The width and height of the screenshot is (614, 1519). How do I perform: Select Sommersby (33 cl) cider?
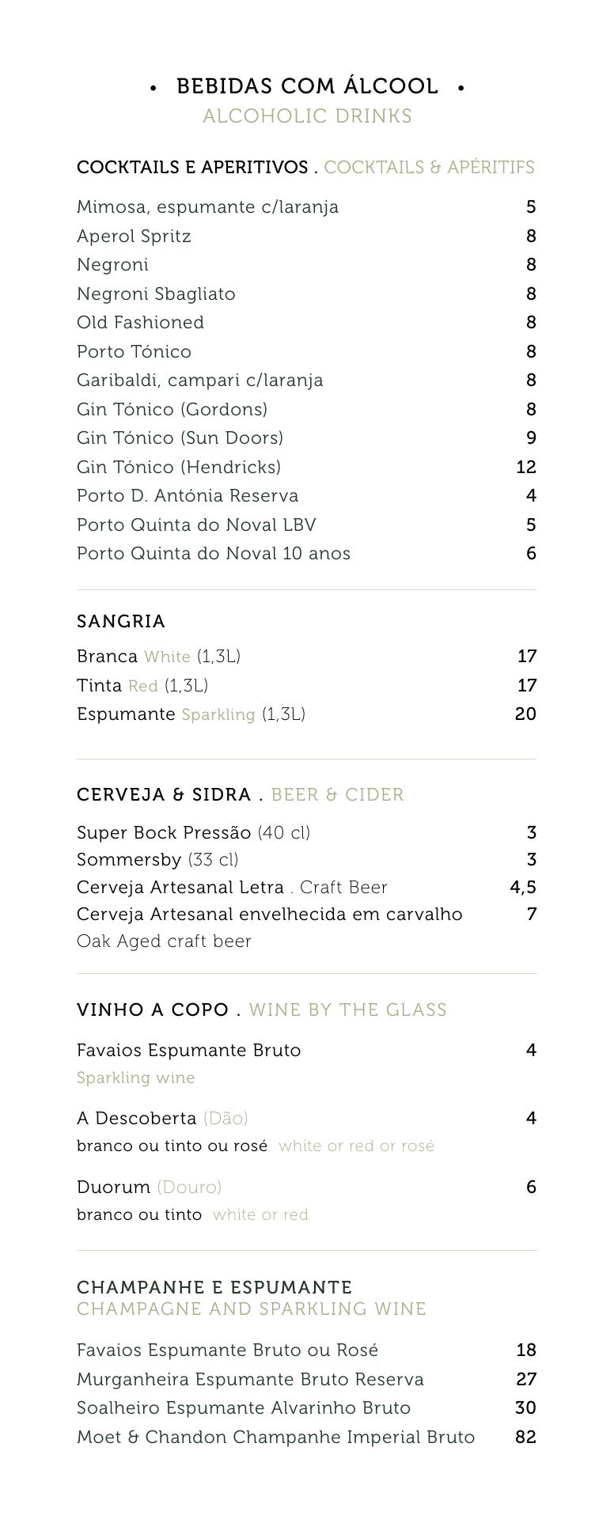(157, 860)
